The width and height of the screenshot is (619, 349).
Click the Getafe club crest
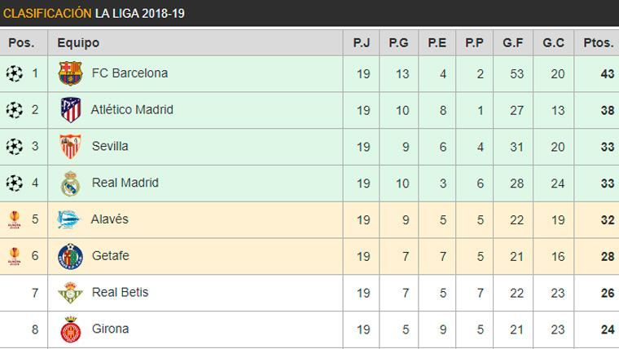coord(71,256)
